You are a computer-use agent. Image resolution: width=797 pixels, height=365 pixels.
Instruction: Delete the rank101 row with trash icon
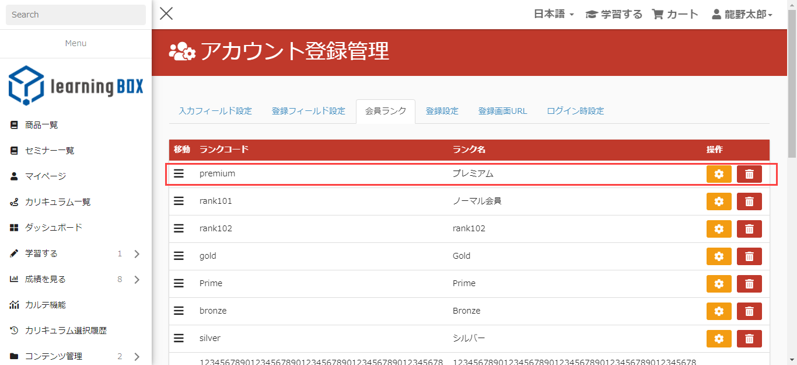click(749, 201)
